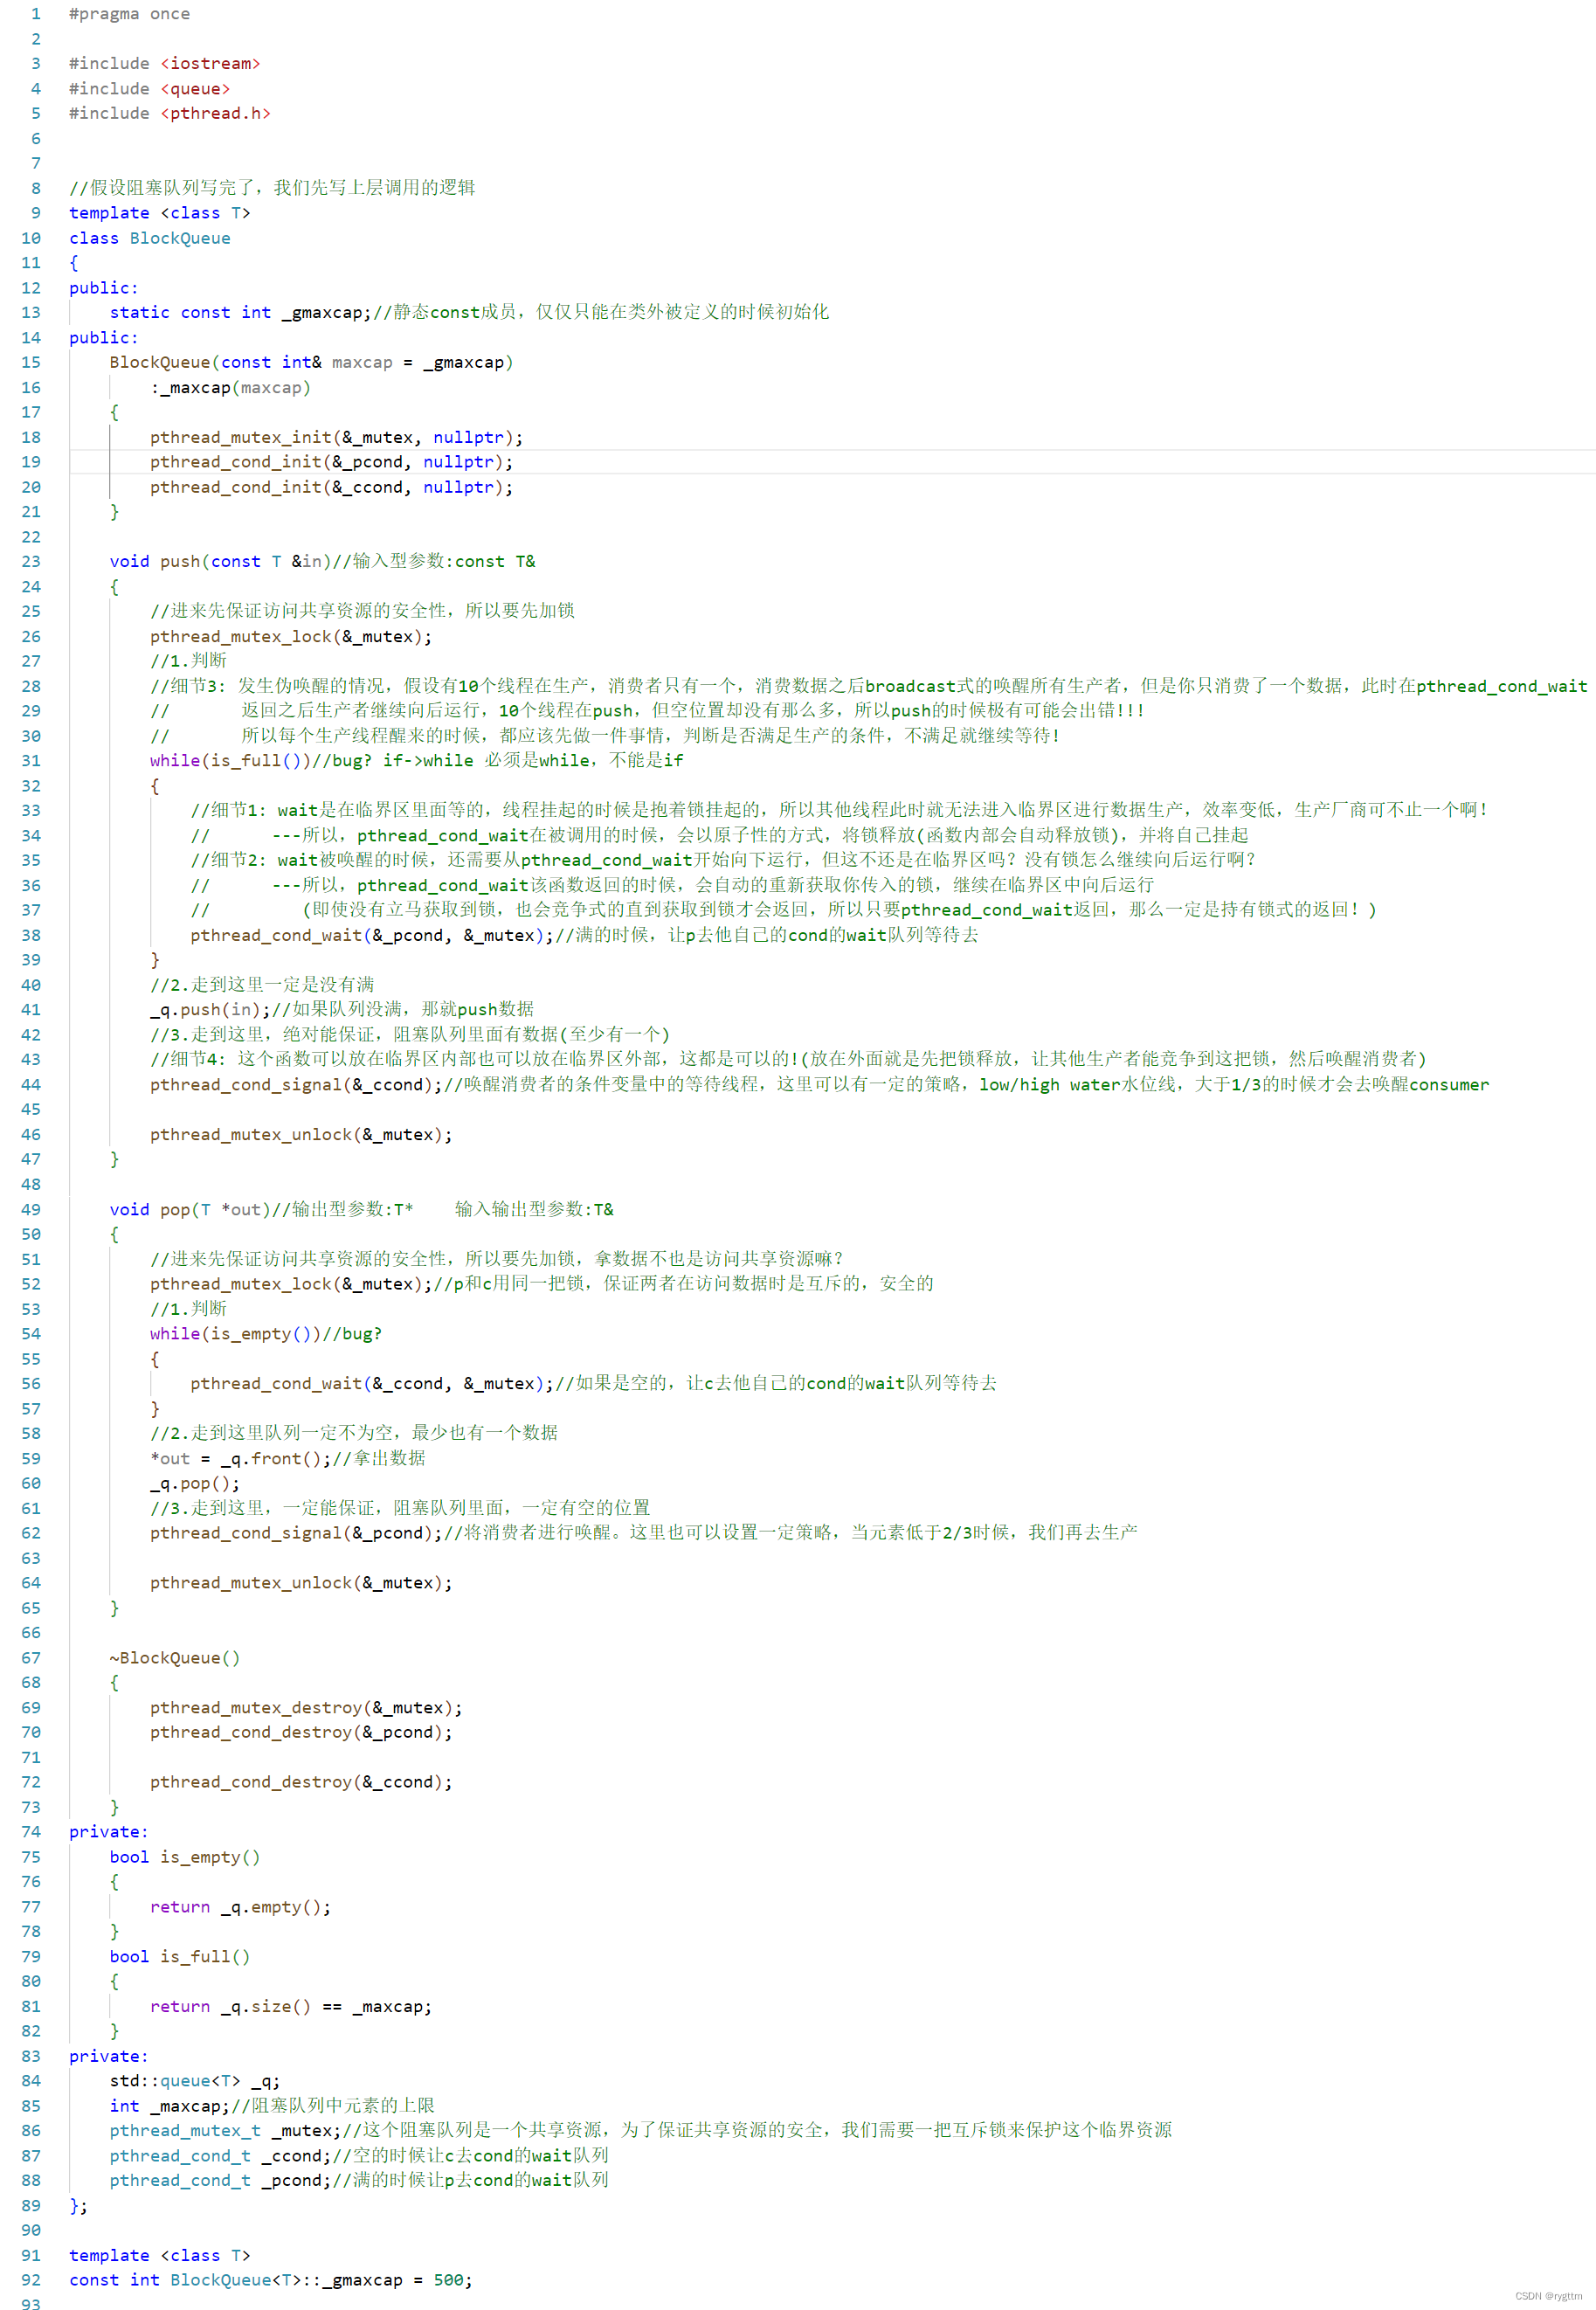Click 'pthread_mutex_t _mutex;' member
The image size is (1596, 2310).
[x=225, y=2131]
